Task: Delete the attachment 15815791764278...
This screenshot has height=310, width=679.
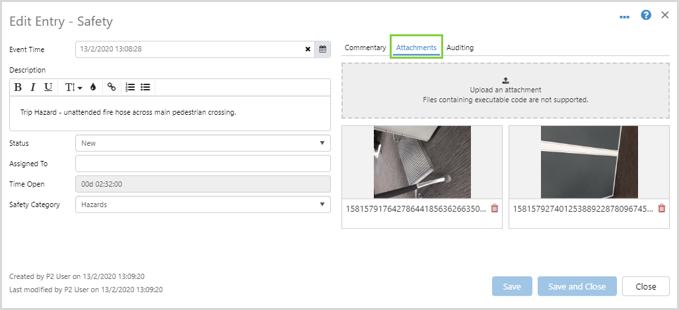Action: click(495, 208)
